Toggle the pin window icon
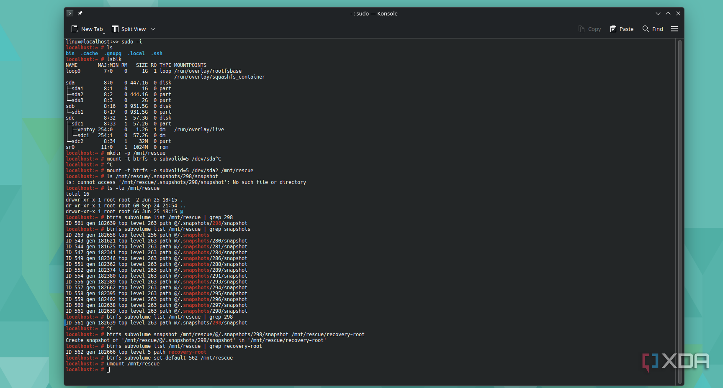The width and height of the screenshot is (723, 388). point(80,13)
